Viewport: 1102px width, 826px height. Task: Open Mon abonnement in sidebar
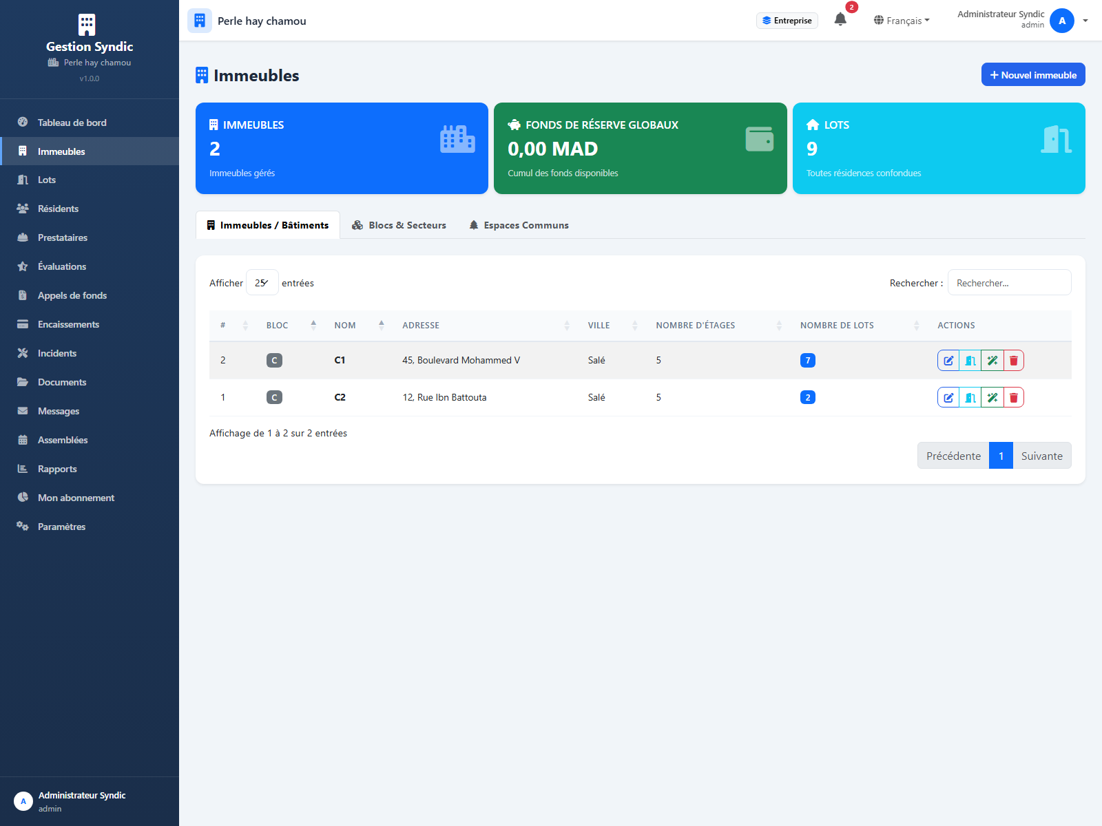tap(90, 498)
